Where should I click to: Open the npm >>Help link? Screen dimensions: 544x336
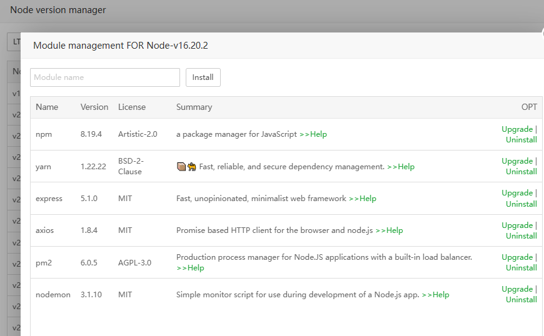click(x=313, y=134)
